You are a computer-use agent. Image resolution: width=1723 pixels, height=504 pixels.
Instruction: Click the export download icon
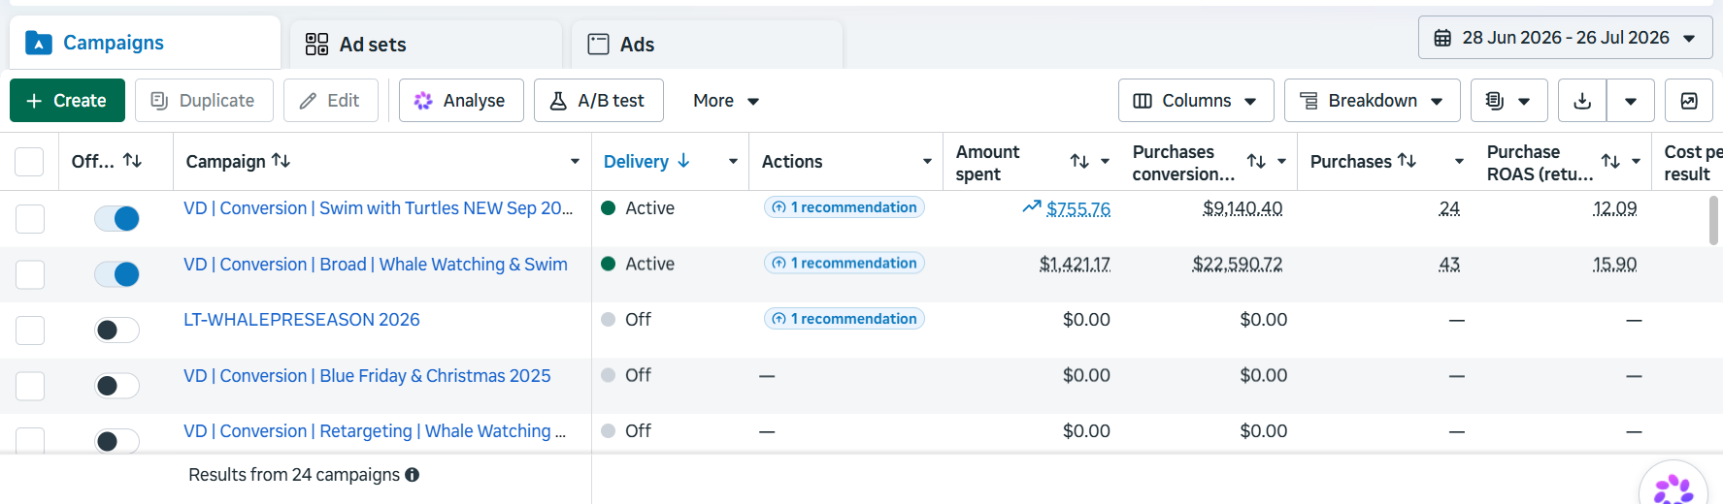[x=1582, y=101]
